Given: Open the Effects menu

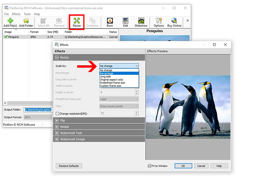Looking at the screenshot, I should click(x=16, y=14).
